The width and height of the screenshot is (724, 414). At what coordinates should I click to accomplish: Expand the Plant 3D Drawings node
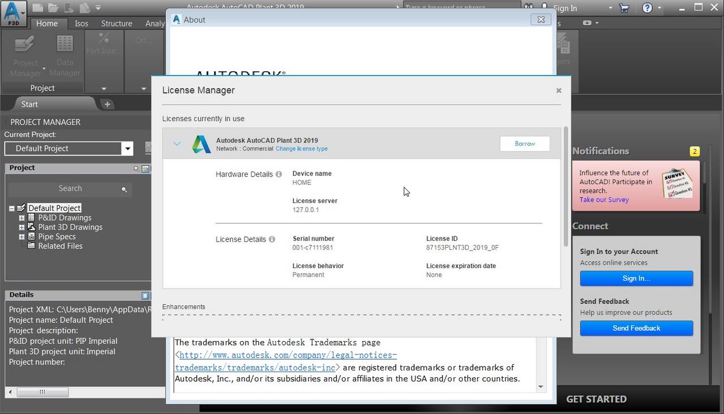click(21, 227)
